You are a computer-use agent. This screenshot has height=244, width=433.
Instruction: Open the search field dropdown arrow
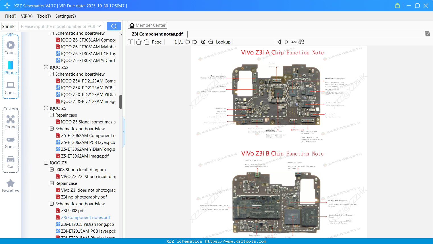(99, 26)
